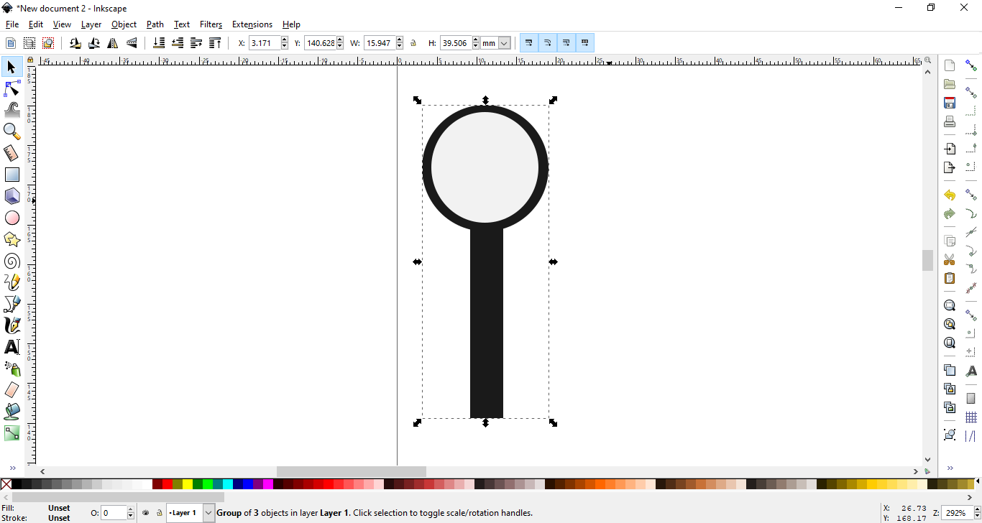Select the Tweak tool
Screen dimensions: 982x523
(x=12, y=110)
